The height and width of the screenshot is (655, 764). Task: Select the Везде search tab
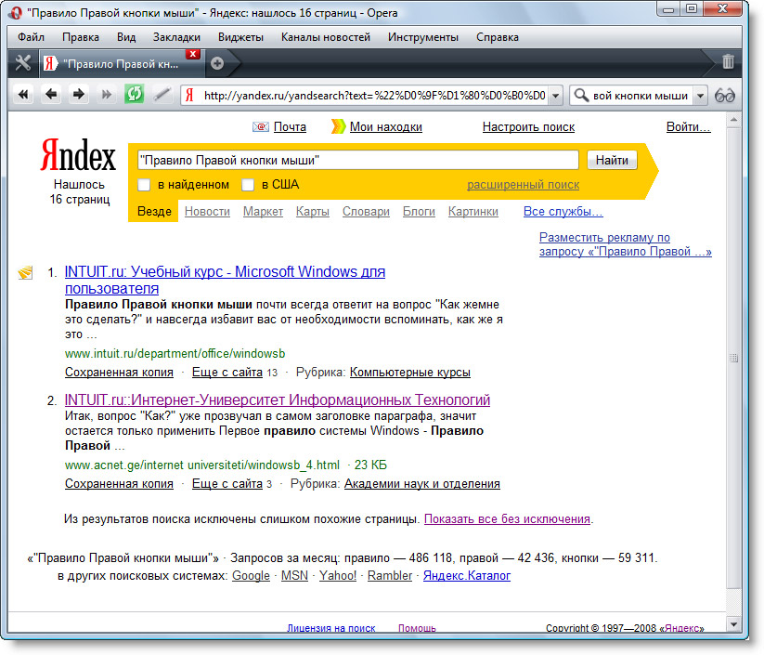(x=154, y=211)
